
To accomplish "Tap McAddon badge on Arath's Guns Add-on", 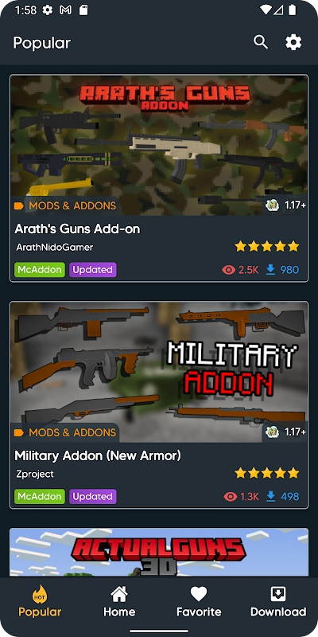I will coord(40,270).
